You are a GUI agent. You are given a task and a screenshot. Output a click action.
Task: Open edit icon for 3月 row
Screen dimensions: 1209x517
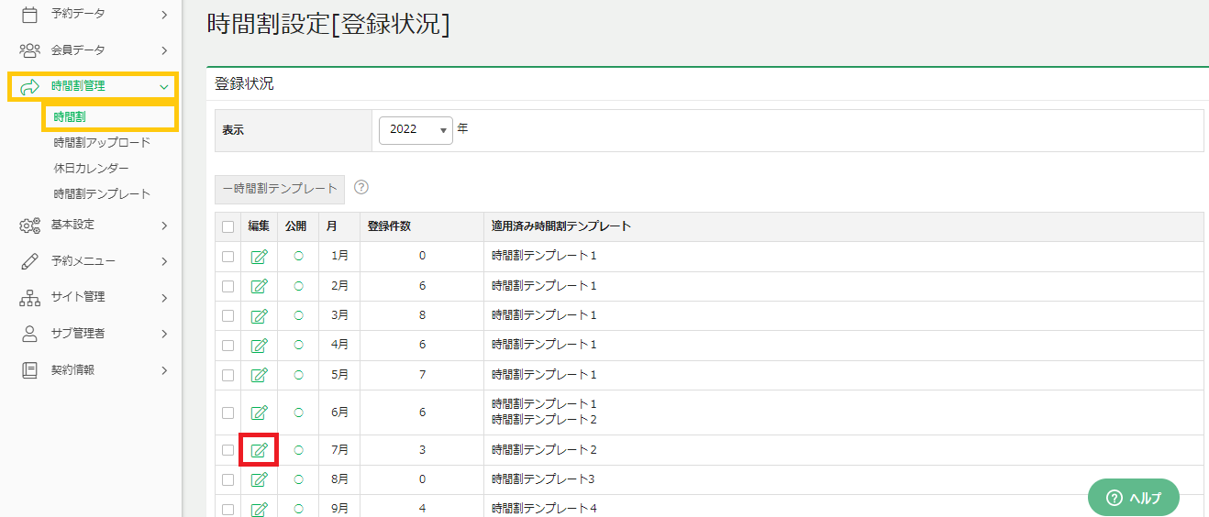[x=259, y=315]
